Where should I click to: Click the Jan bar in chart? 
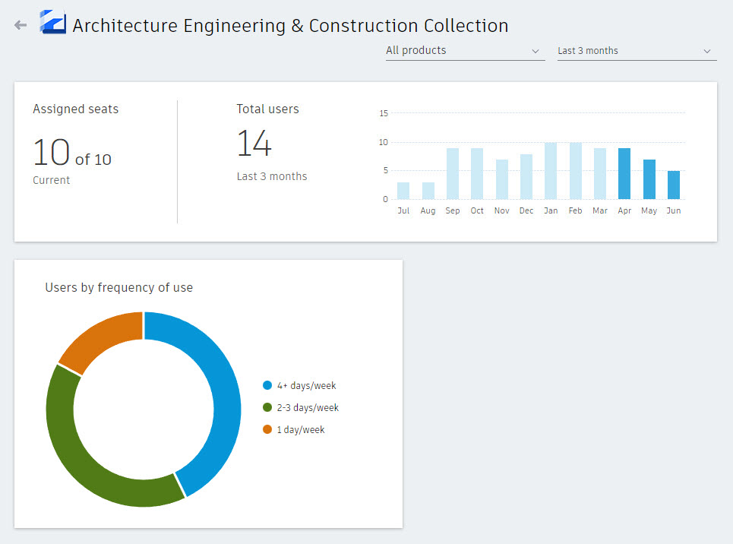tap(551, 171)
